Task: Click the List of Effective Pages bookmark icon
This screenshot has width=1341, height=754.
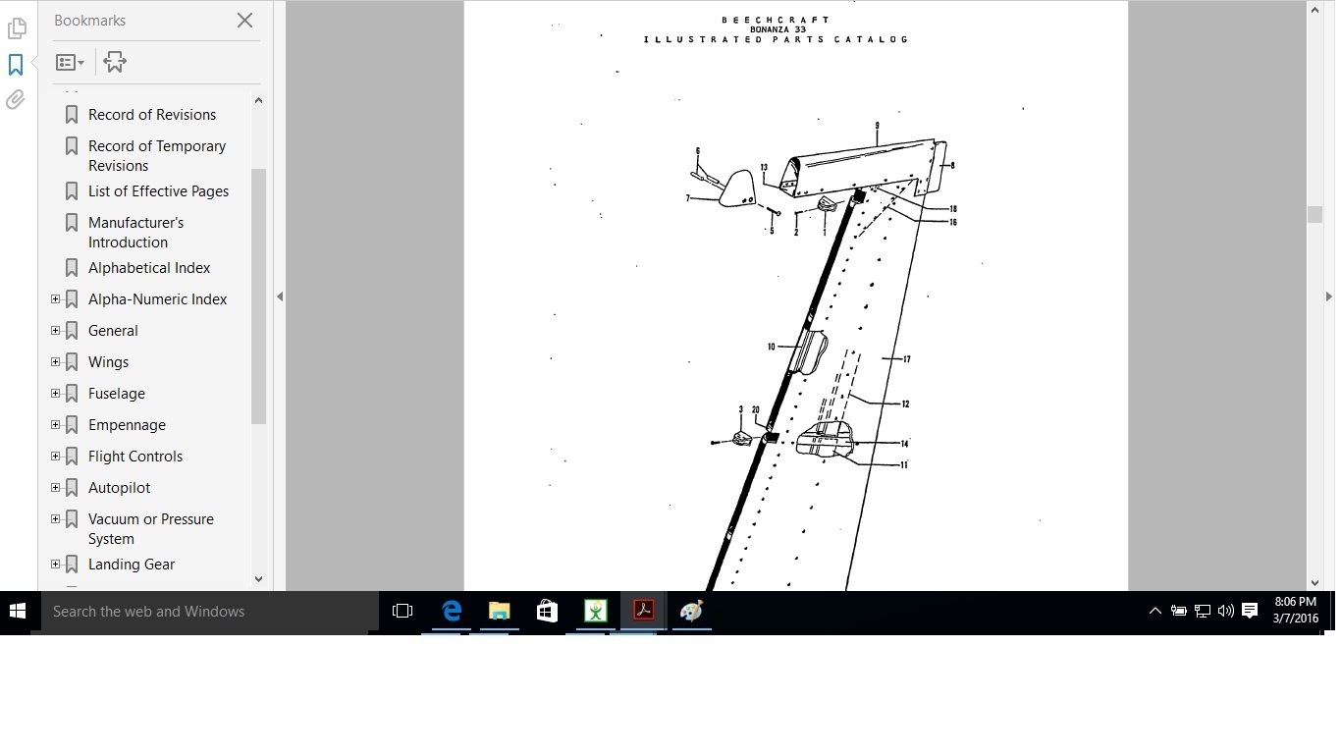Action: pos(72,191)
